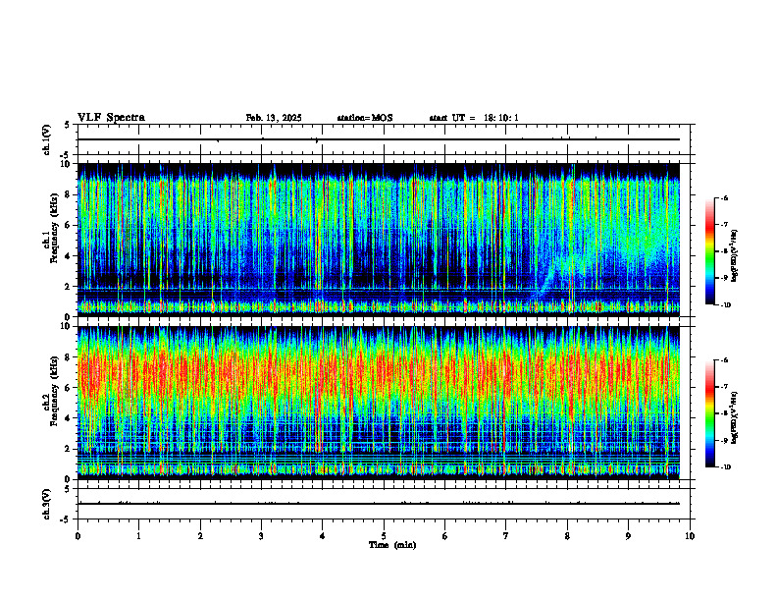Click time-axis tick label "7"
The image size is (777, 601).
pyautogui.click(x=506, y=536)
